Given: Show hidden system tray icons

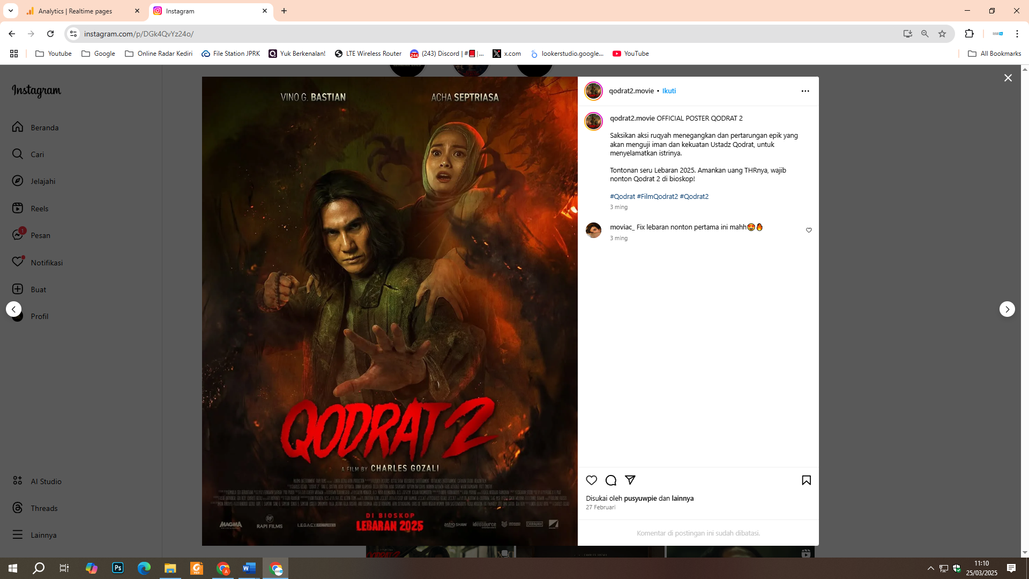Looking at the screenshot, I should tap(931, 568).
